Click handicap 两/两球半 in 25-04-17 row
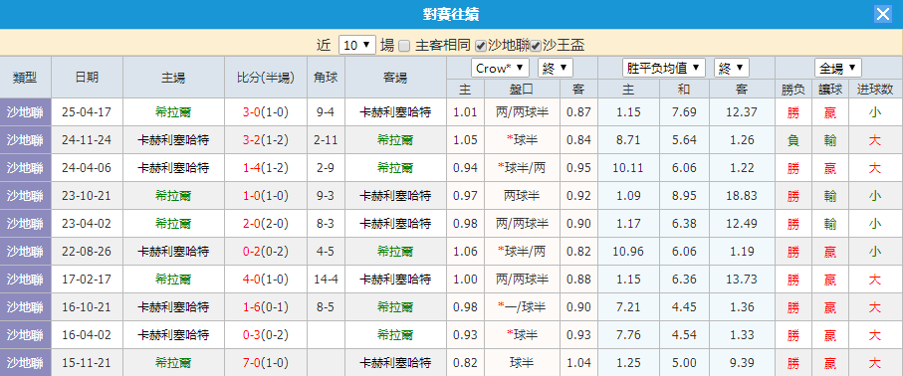Viewport: 903px width, 376px height. pyautogui.click(x=523, y=111)
